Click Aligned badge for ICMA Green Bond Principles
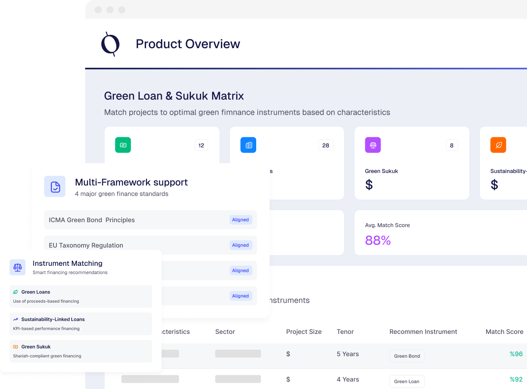Viewport: 527px width, 389px height. (x=240, y=220)
